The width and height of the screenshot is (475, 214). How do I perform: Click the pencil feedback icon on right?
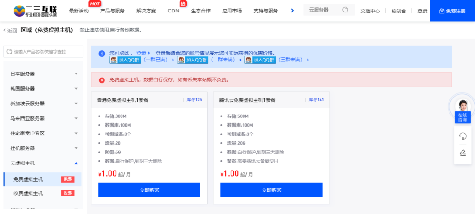tap(462, 153)
